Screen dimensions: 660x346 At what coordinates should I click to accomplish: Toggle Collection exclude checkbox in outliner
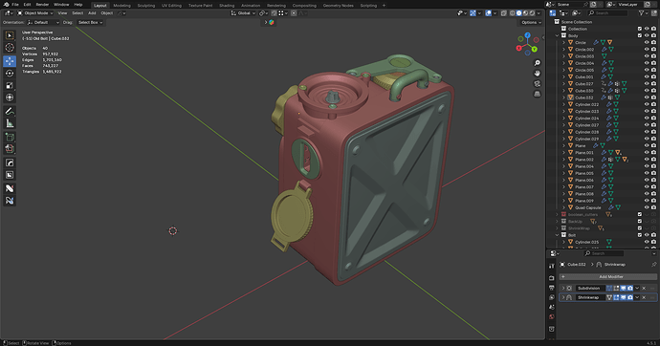[x=640, y=29]
